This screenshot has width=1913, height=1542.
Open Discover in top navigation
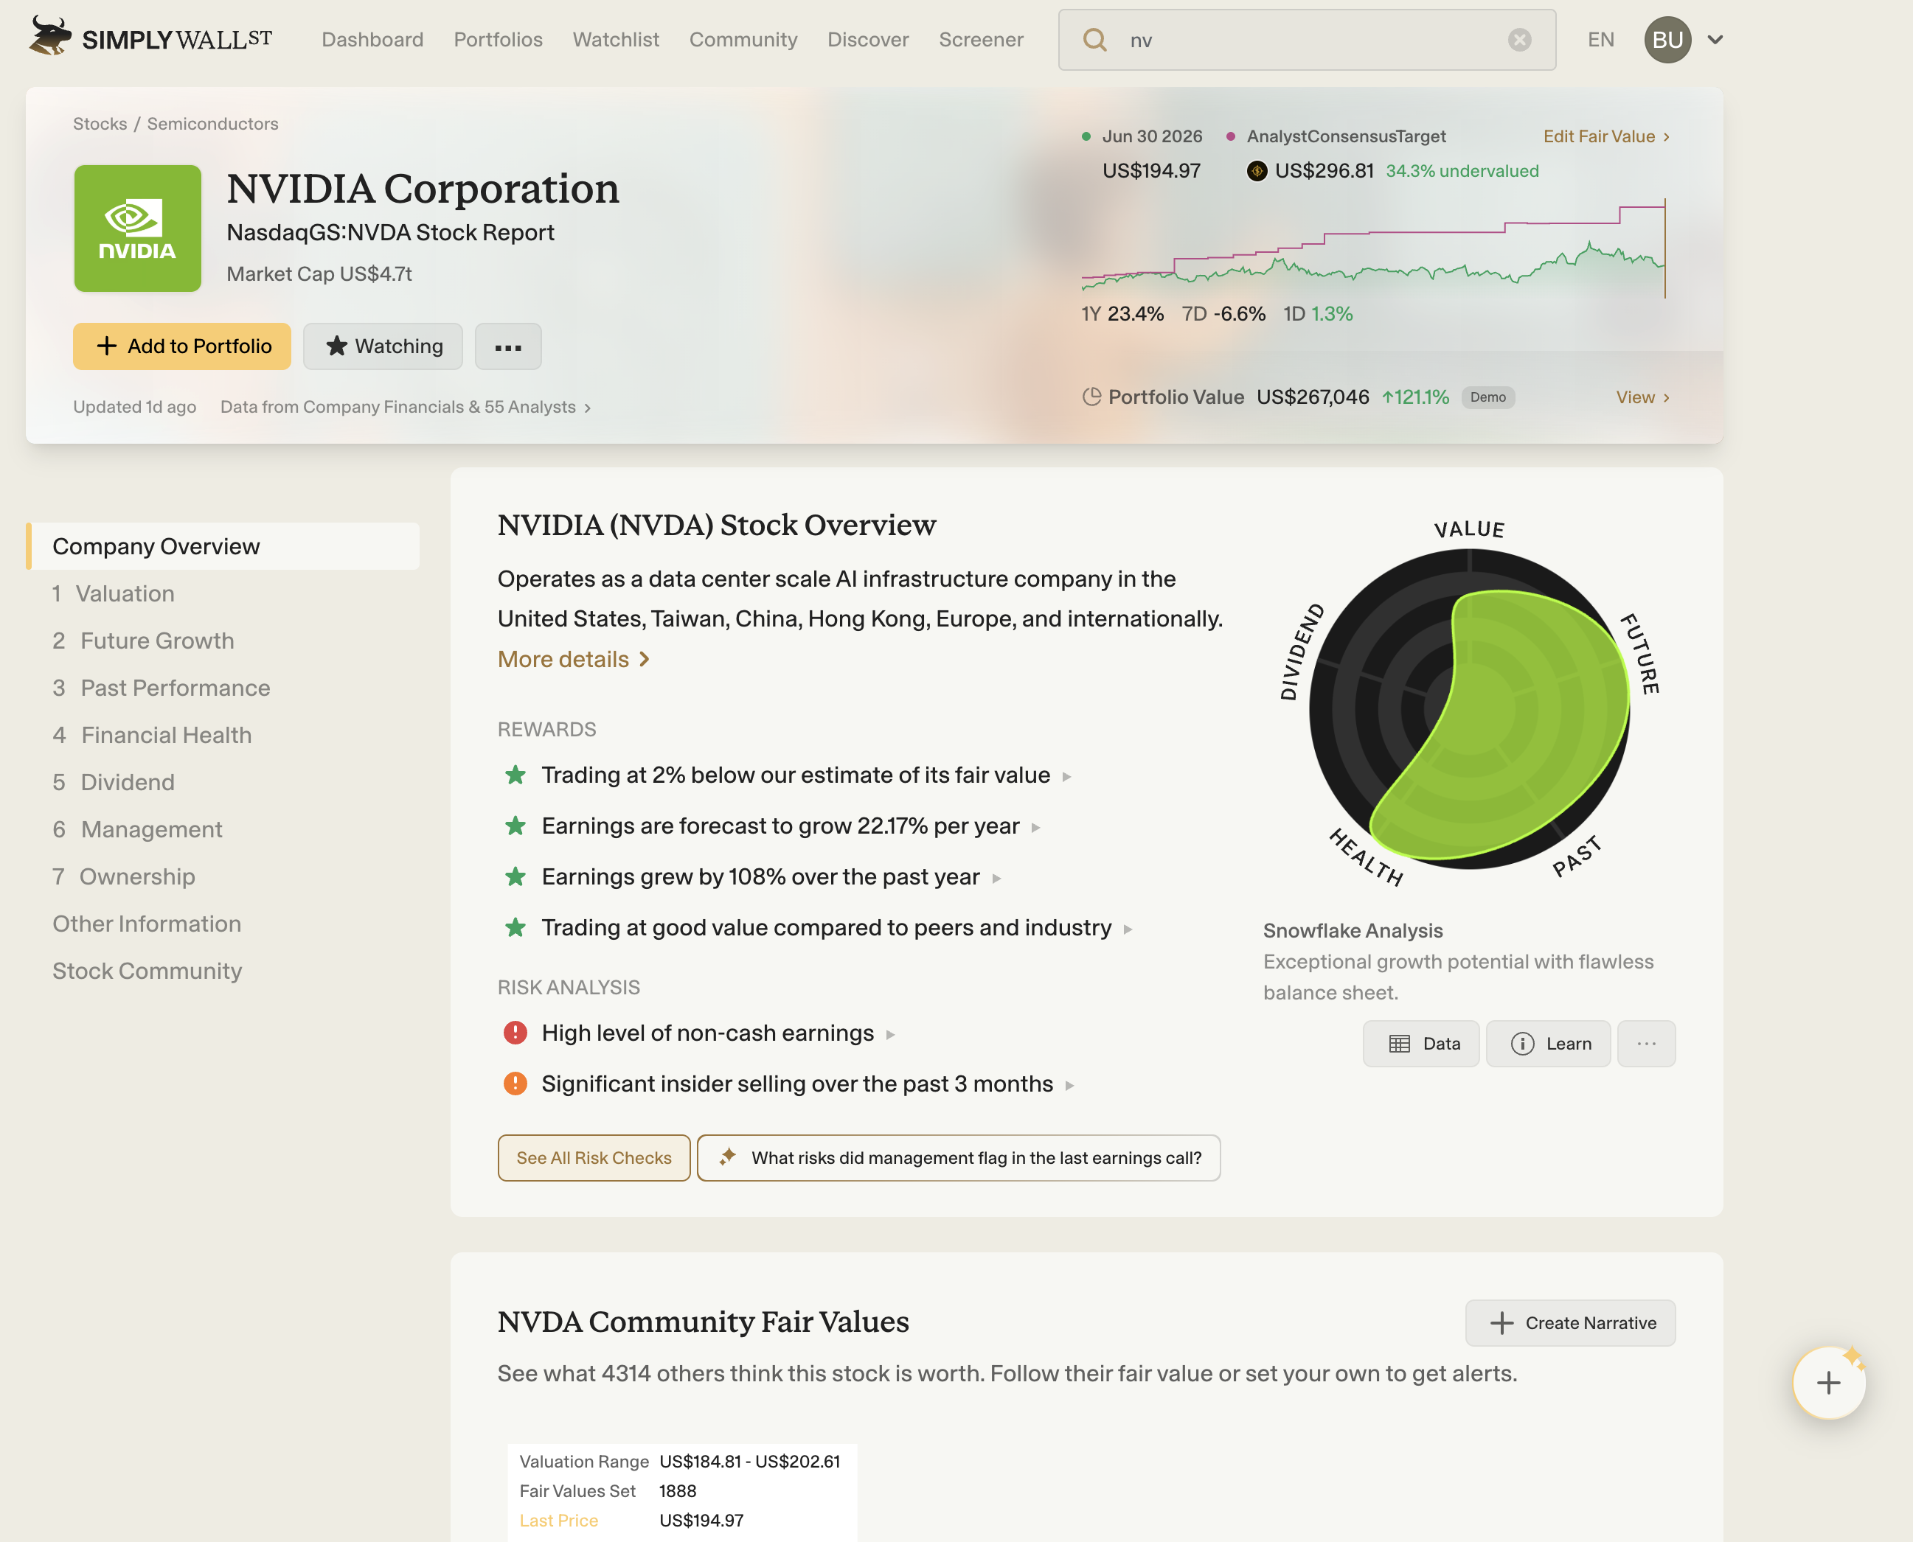867,40
